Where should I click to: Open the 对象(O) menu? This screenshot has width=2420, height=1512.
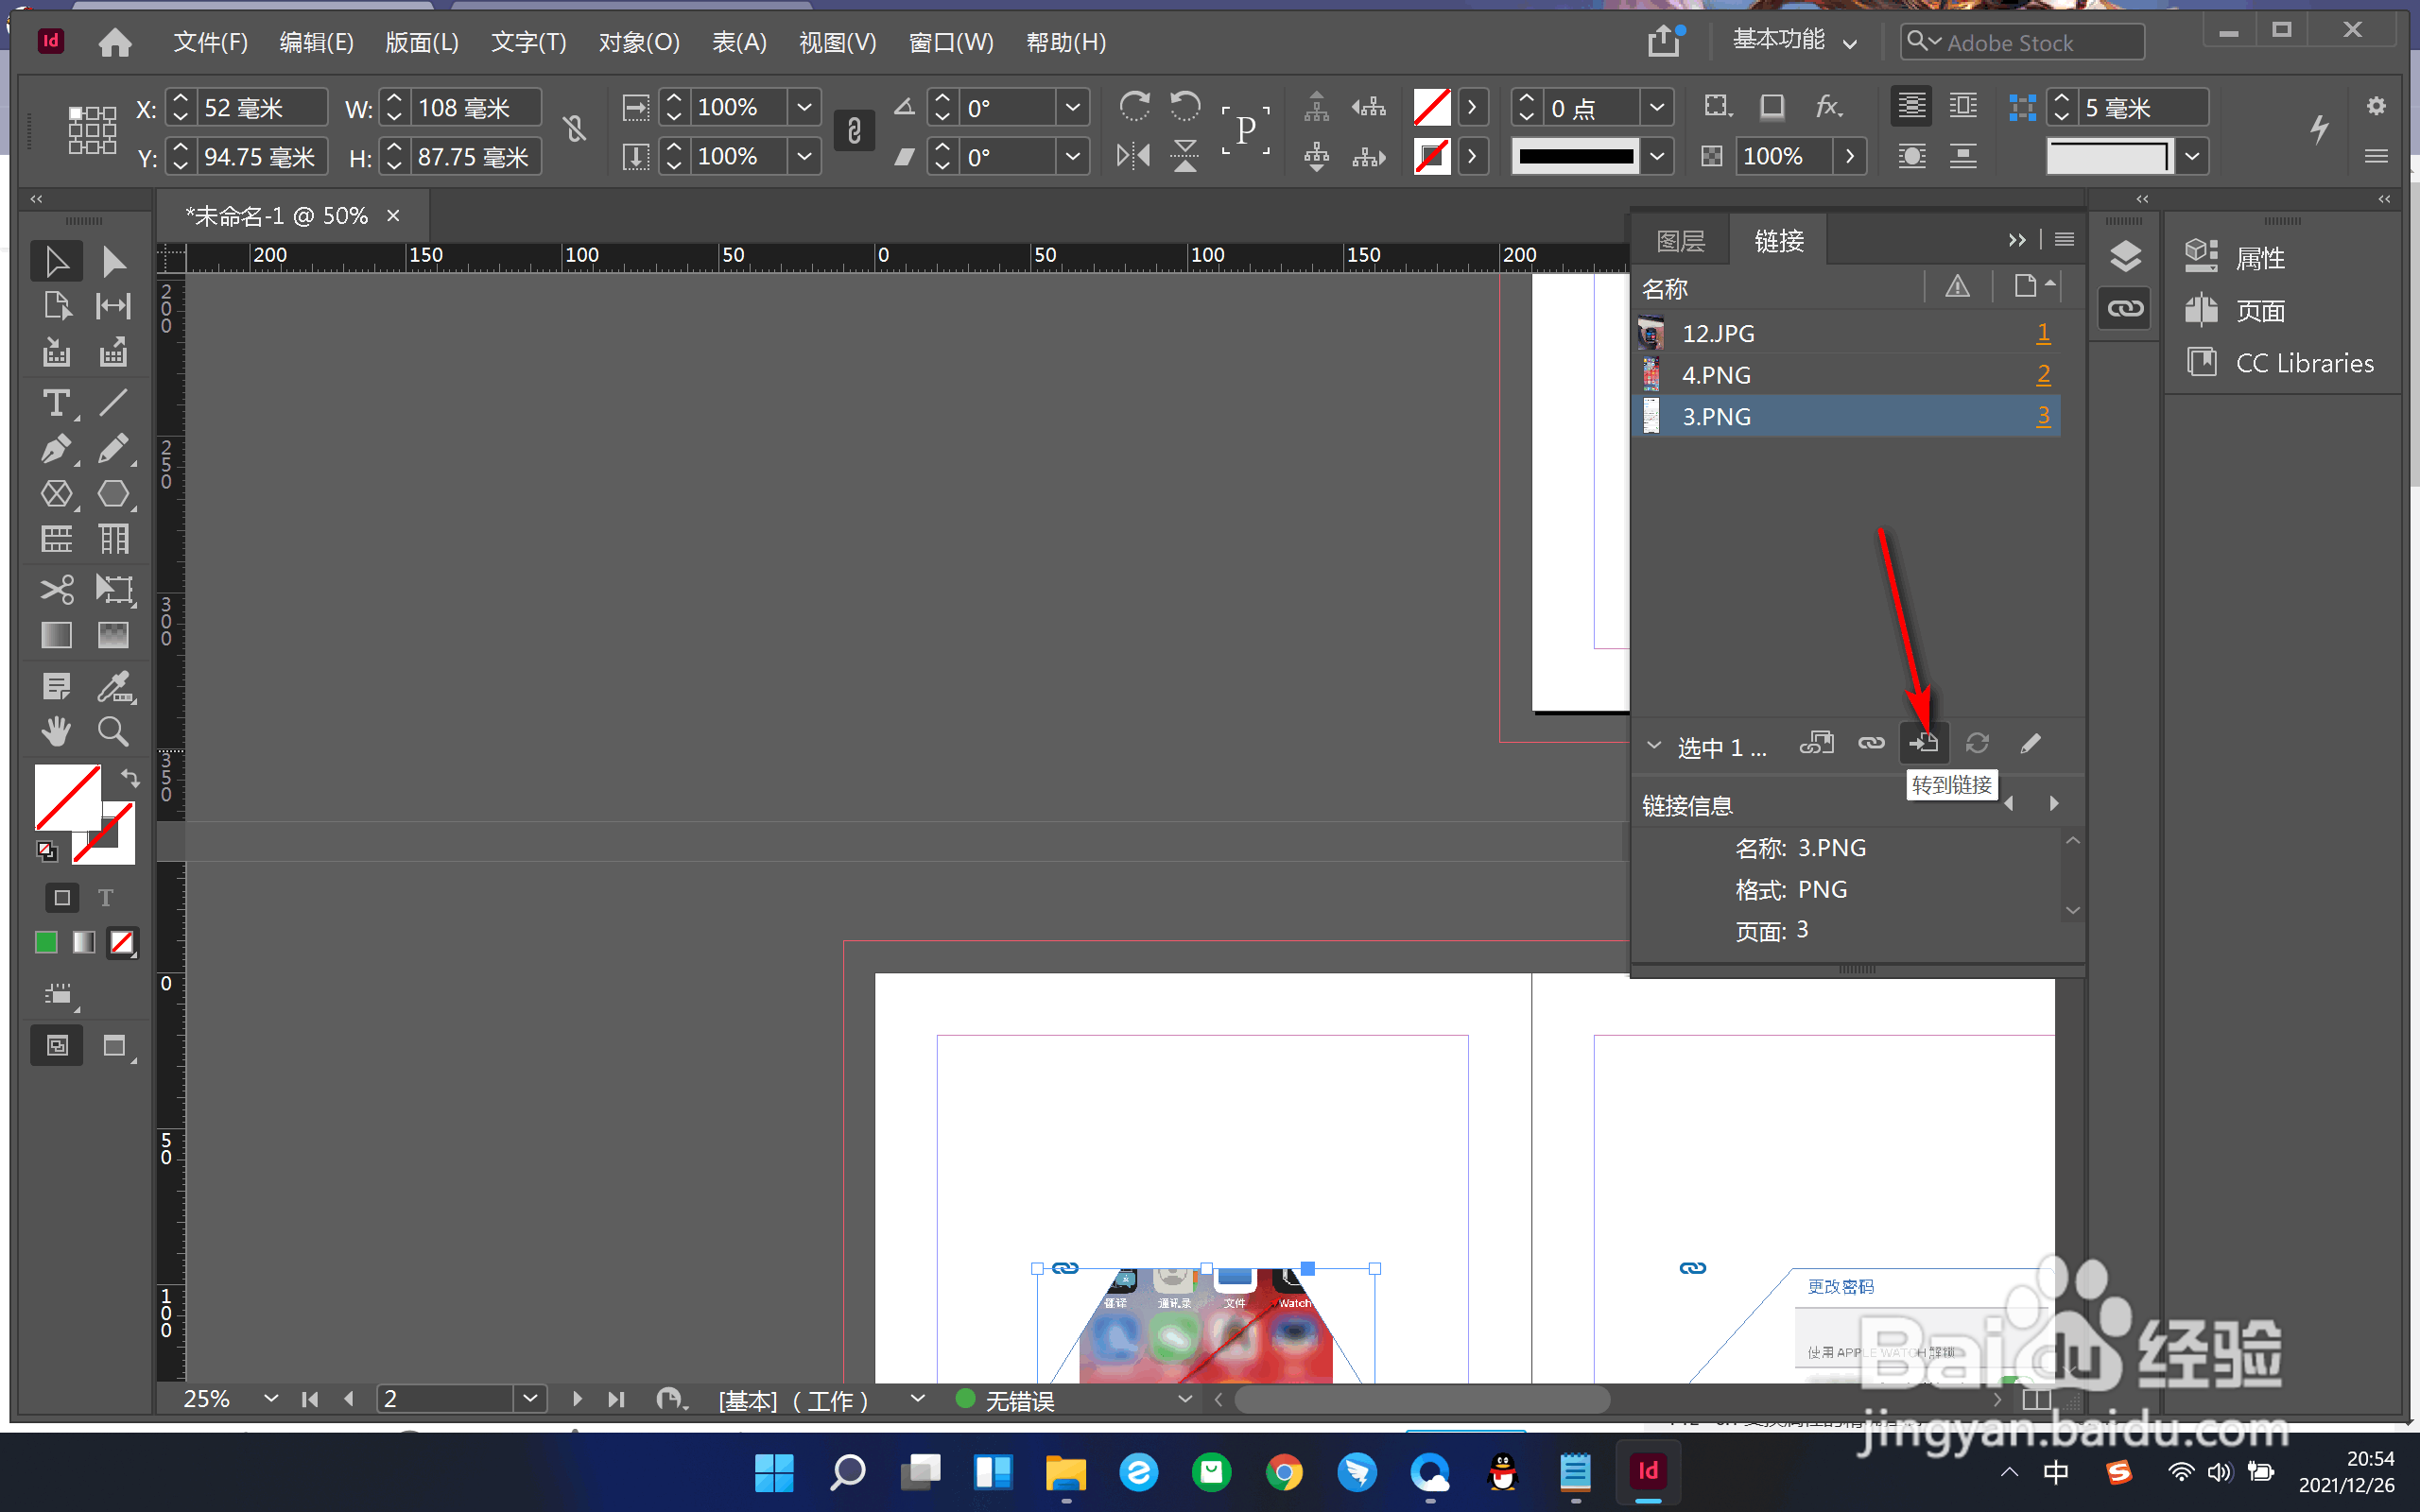[x=639, y=42]
